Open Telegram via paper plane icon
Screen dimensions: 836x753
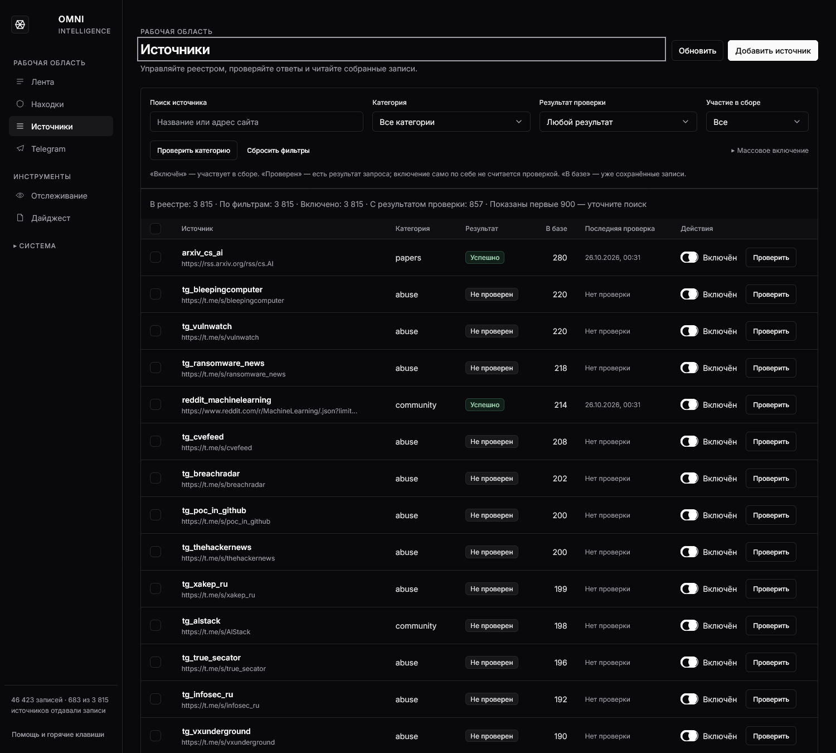click(x=20, y=149)
